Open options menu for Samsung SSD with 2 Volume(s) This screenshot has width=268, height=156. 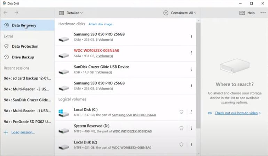pos(191,85)
